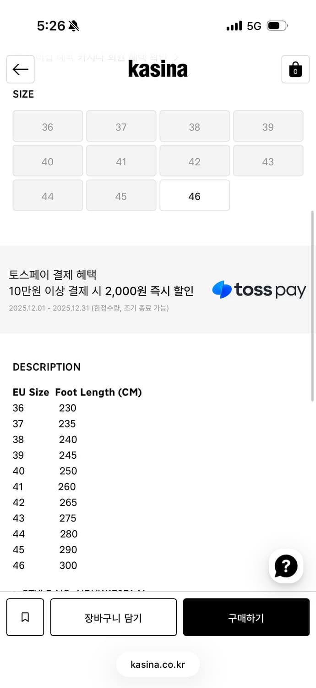Switch to the SIZE section
This screenshot has height=688, width=316.
tap(23, 94)
